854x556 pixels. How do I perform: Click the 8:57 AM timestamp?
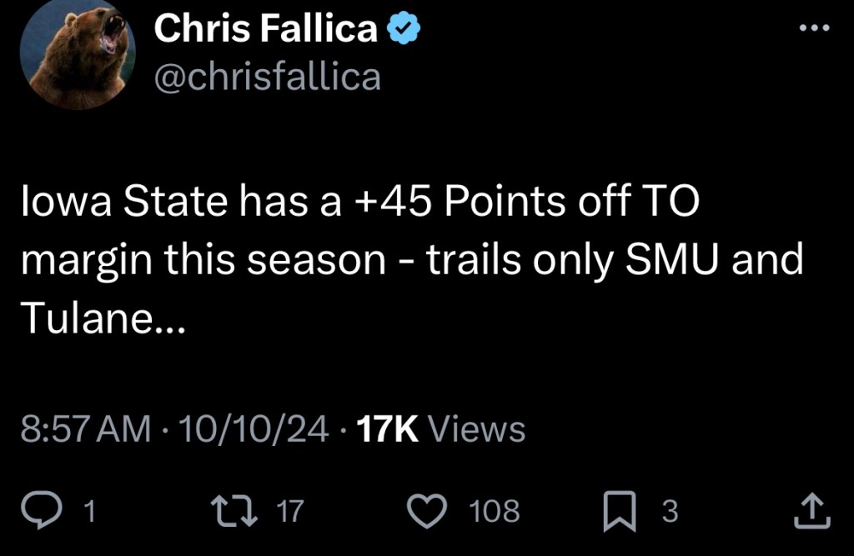point(85,430)
